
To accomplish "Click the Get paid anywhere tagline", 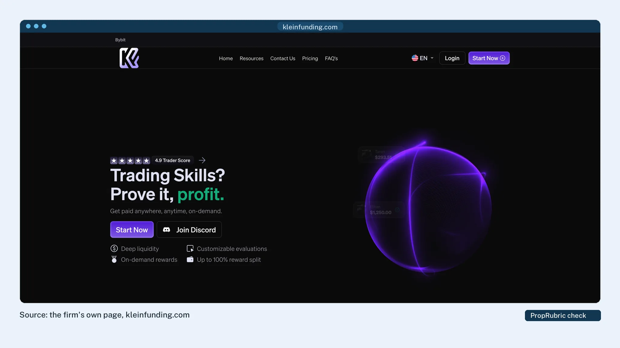I will point(166,211).
